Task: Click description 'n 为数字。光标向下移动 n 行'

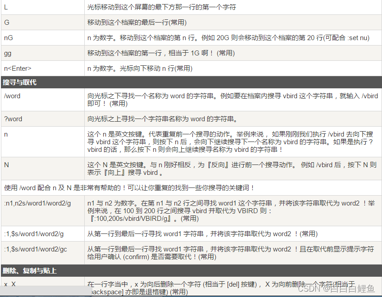Action: coord(233,69)
